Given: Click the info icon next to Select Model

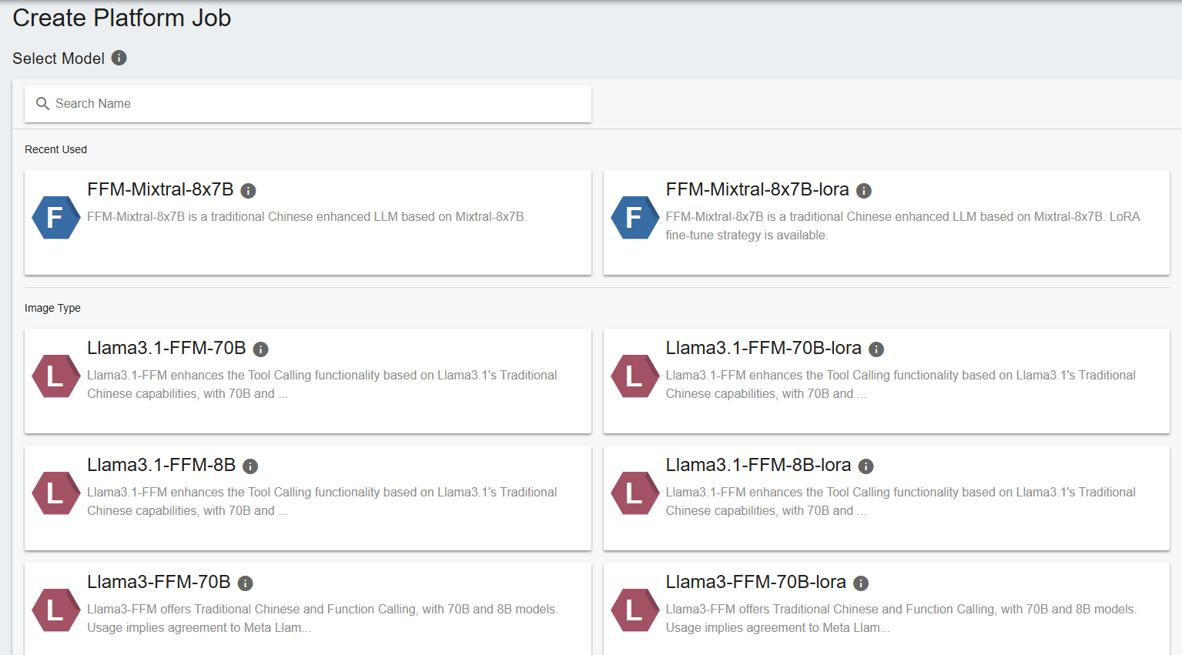Looking at the screenshot, I should [119, 58].
